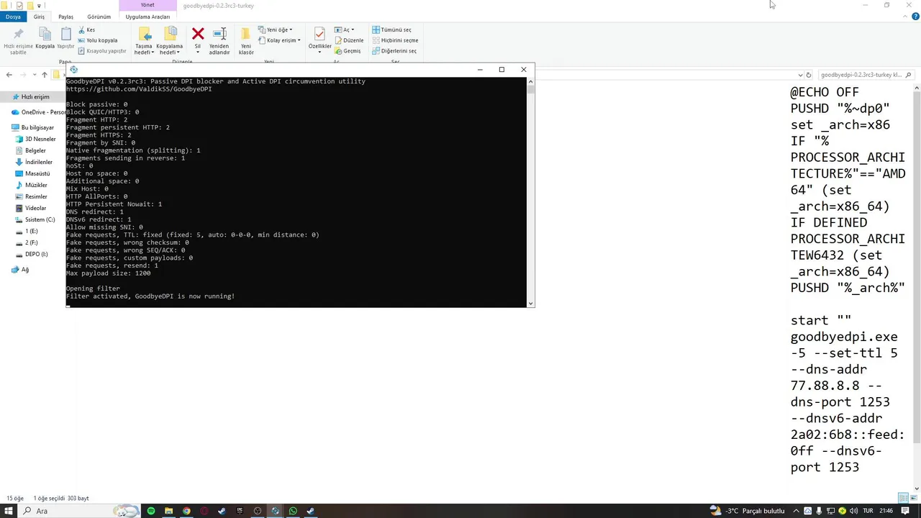921x518 pixels.
Task: Open Yeni öğe dropdown
Action: (x=276, y=30)
